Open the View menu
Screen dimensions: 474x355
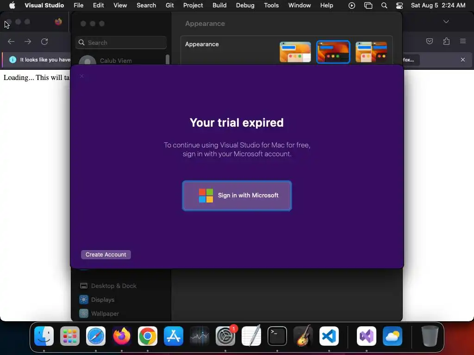click(120, 5)
